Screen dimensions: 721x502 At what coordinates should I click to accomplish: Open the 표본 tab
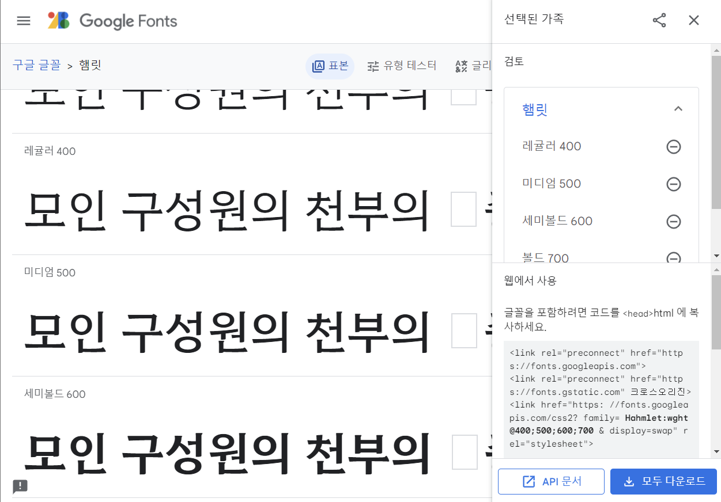pyautogui.click(x=330, y=66)
